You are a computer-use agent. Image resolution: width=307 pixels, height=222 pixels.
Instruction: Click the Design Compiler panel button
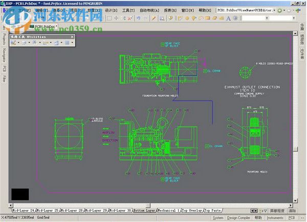(239, 218)
